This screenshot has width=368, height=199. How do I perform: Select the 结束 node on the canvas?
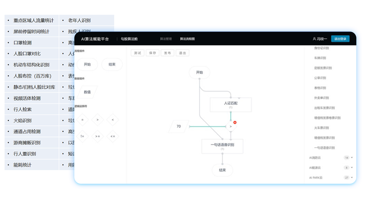[x=222, y=170]
